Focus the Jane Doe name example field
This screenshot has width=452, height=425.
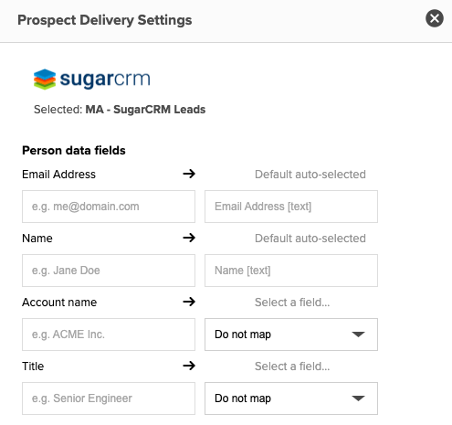[x=109, y=271]
